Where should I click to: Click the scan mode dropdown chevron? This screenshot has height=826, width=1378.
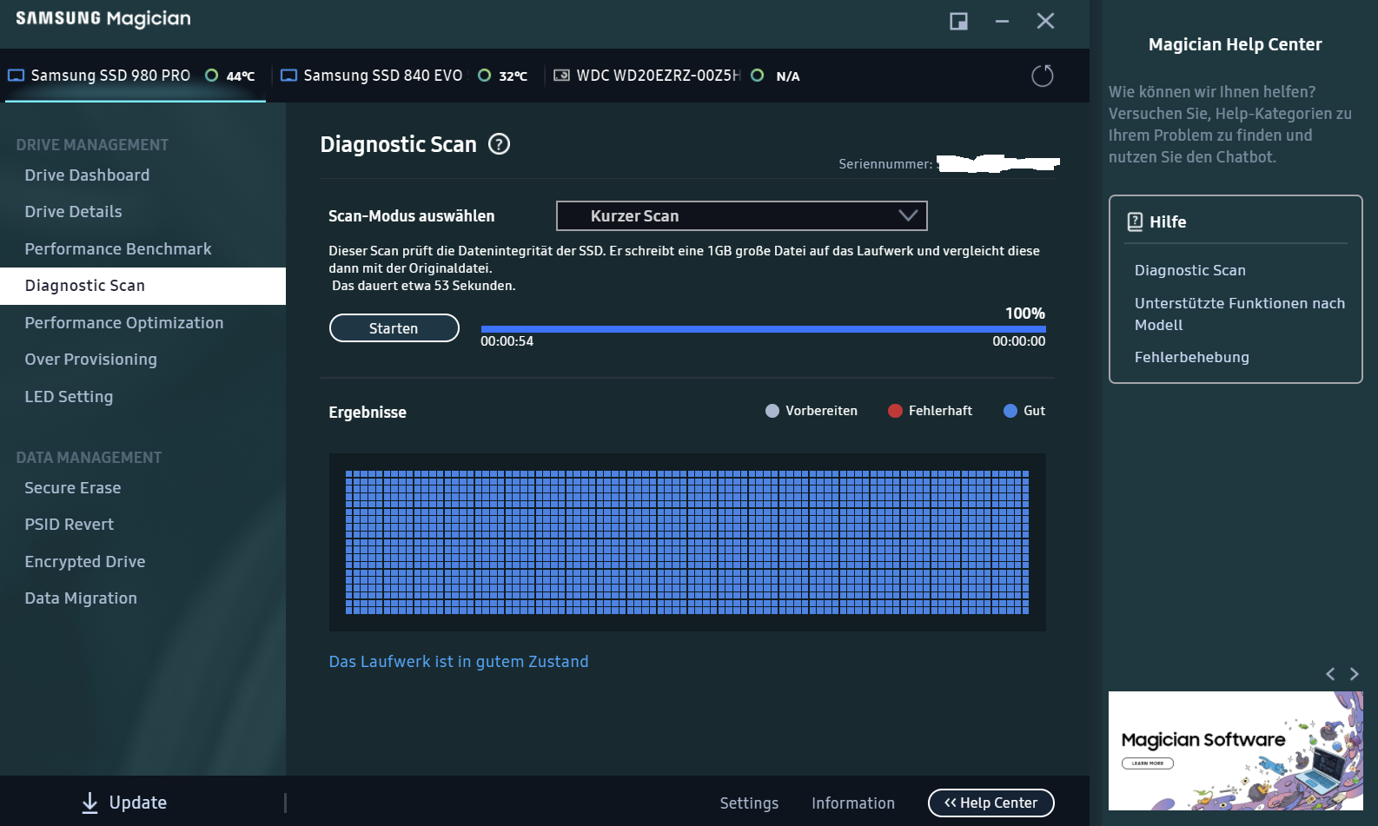(908, 215)
